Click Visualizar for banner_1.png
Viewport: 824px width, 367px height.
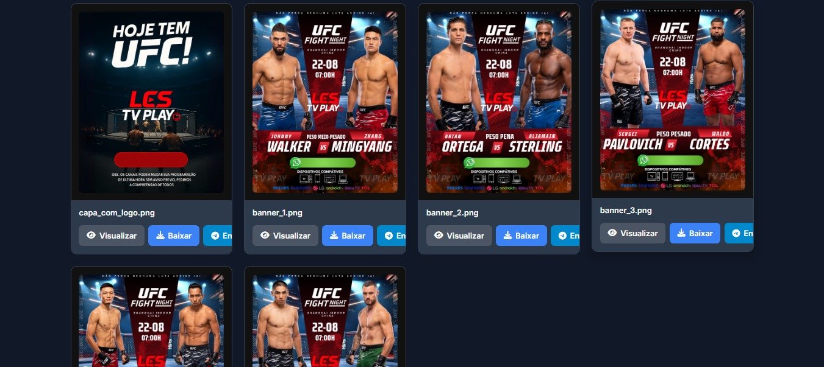(285, 236)
